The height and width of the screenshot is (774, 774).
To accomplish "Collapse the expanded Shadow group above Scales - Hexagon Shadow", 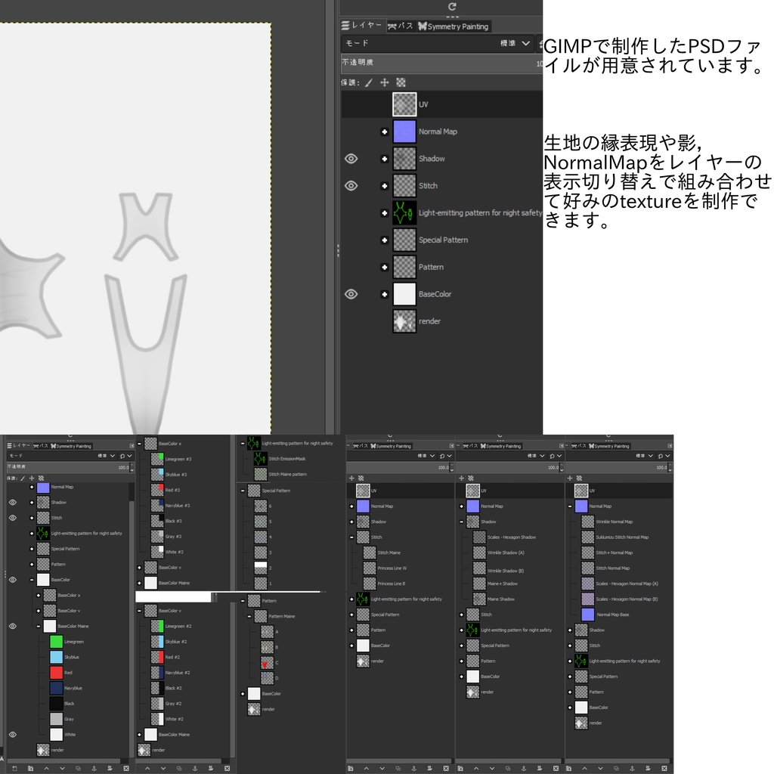I will 462,522.
